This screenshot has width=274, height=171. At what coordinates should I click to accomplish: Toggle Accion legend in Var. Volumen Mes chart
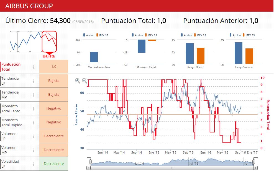tap(89, 35)
